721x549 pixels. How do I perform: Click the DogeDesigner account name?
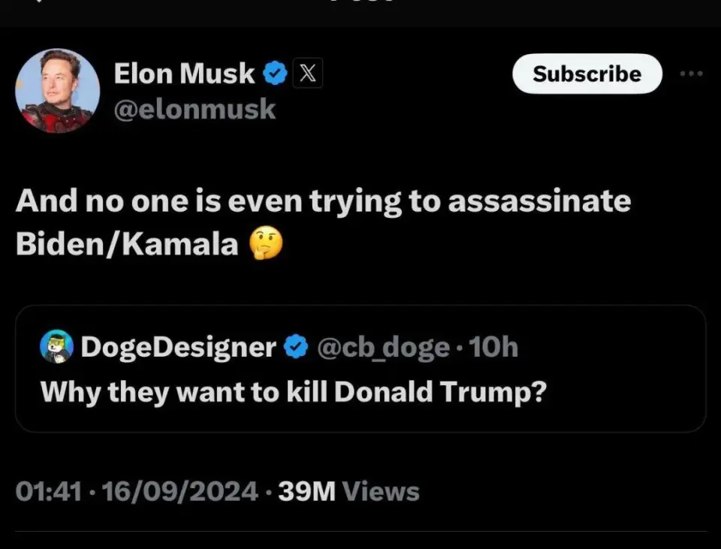click(x=178, y=347)
